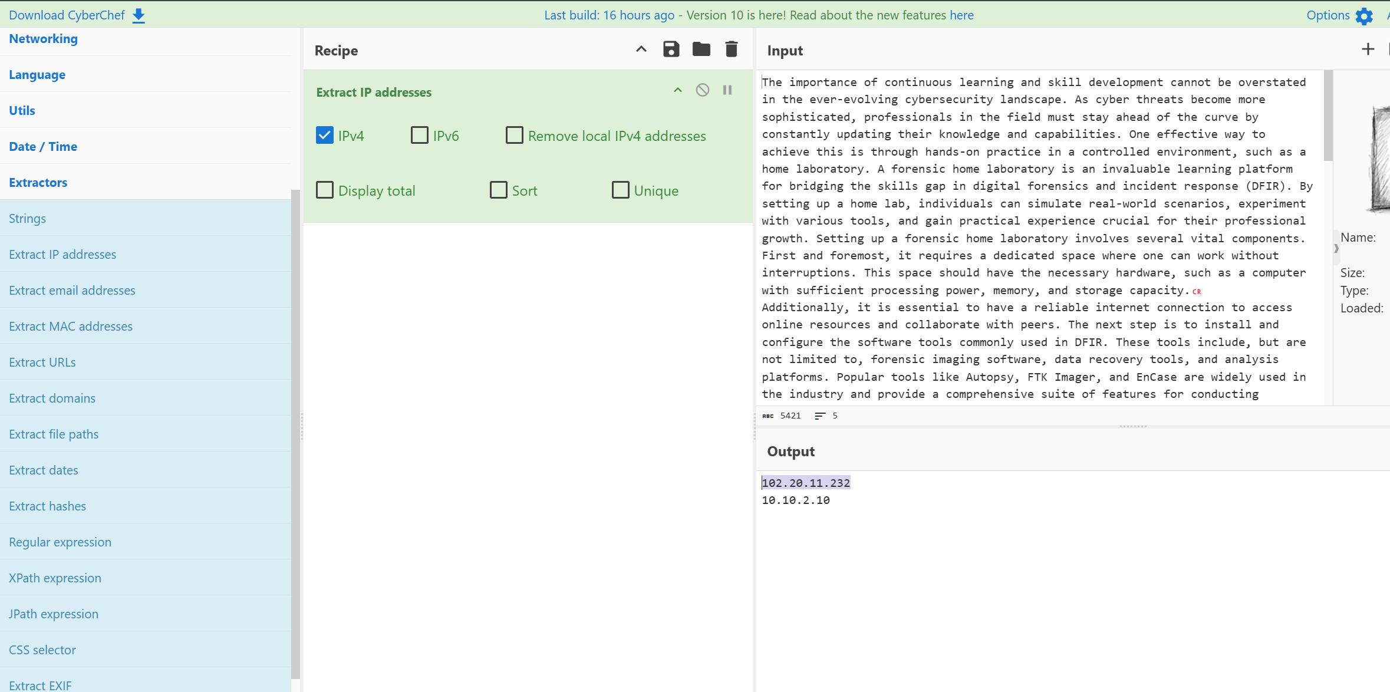Click the Input pane title

(785, 51)
